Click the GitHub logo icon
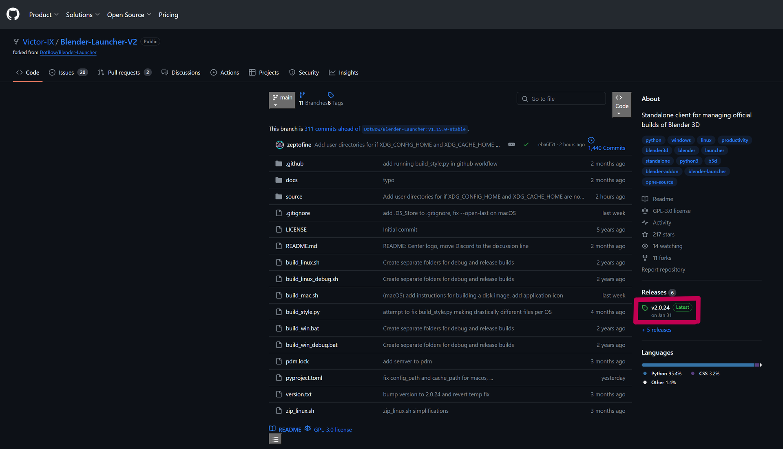Screen dimensions: 783x449 (13, 14)
